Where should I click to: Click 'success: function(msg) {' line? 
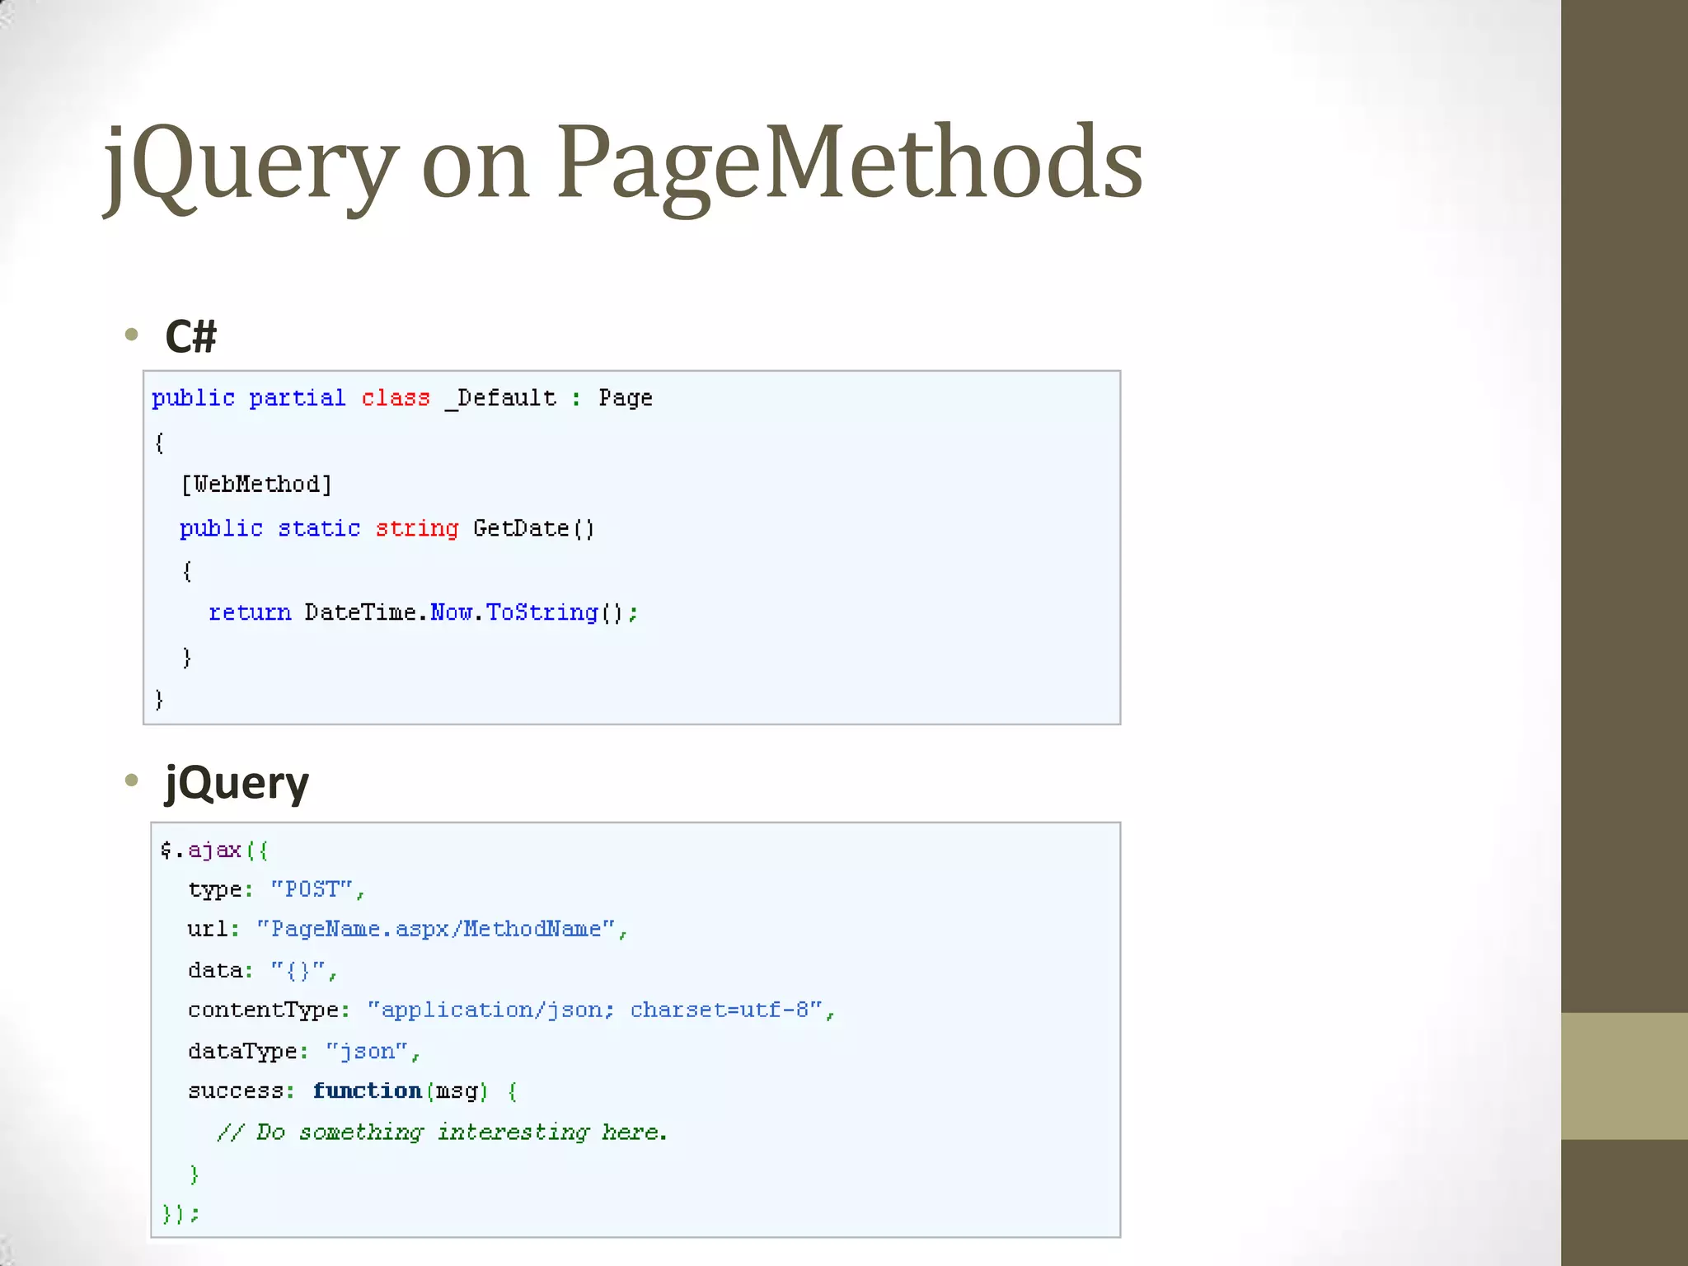pyautogui.click(x=353, y=1091)
